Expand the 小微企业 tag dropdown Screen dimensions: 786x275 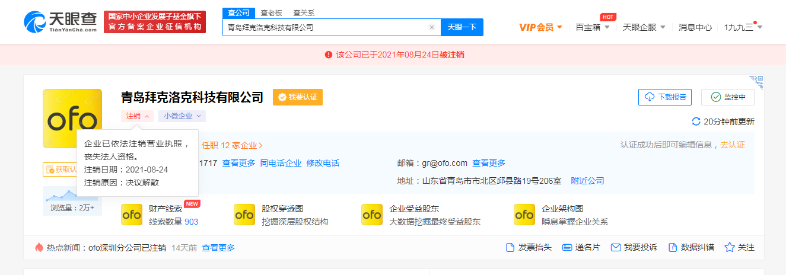coord(182,116)
